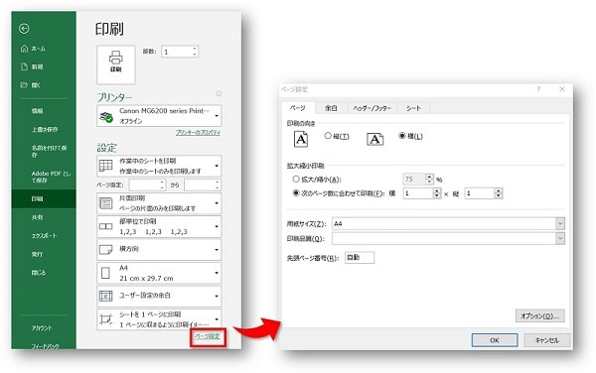Click the landscape A page icon in the dialog
Image resolution: width=596 pixels, height=373 pixels.
tap(374, 139)
